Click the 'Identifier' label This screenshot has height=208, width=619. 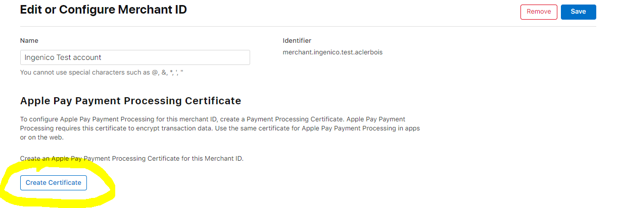pyautogui.click(x=297, y=40)
